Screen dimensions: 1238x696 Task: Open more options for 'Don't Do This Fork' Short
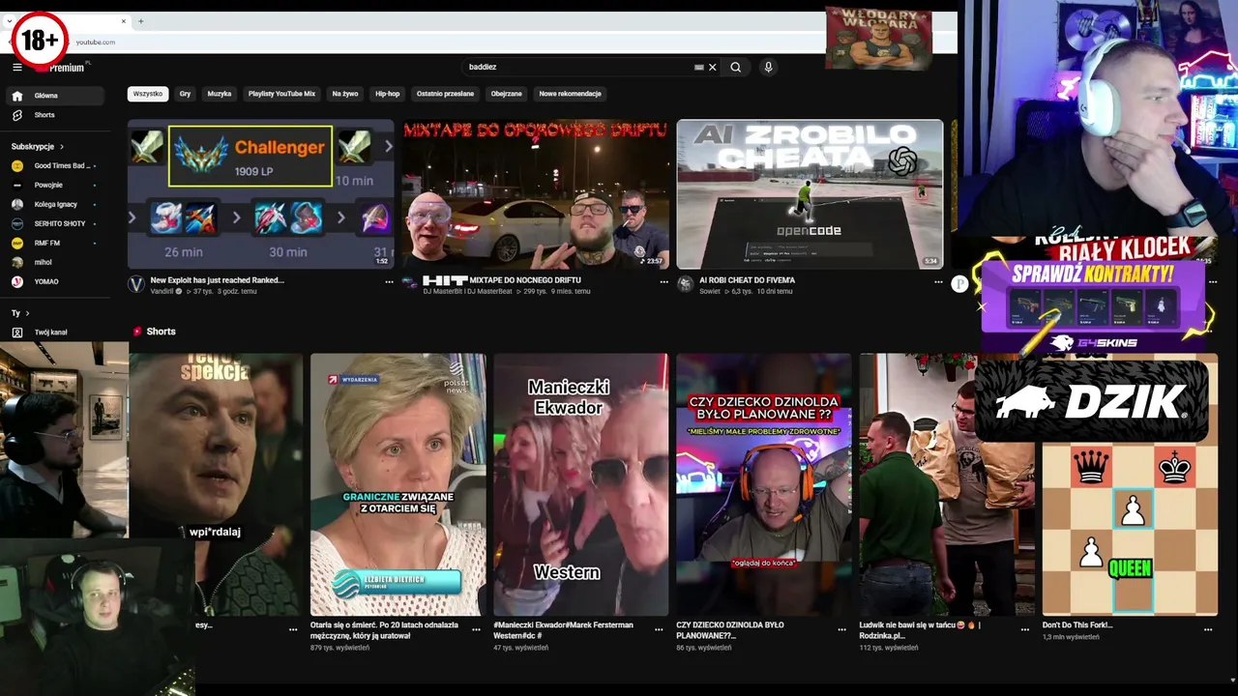[x=1208, y=628]
